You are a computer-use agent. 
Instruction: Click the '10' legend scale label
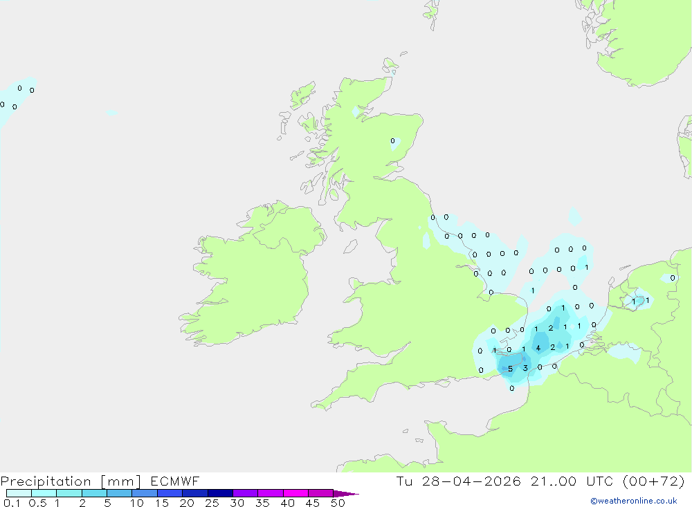click(137, 503)
